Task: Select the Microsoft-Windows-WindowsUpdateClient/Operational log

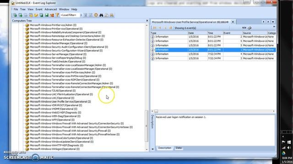Action: coord(61,142)
